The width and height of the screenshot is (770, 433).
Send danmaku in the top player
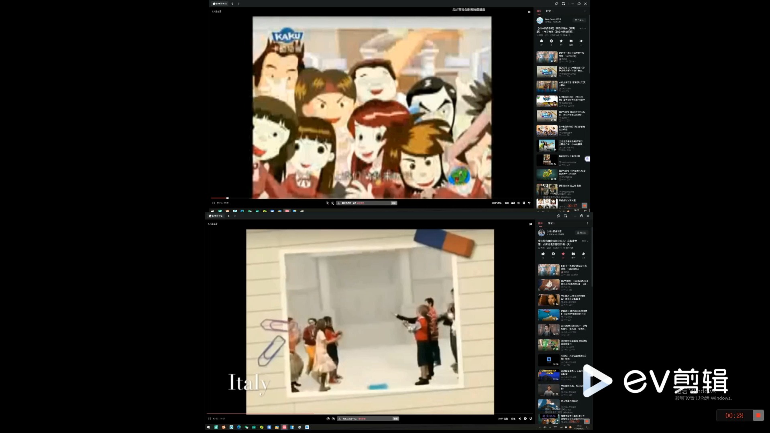(394, 203)
